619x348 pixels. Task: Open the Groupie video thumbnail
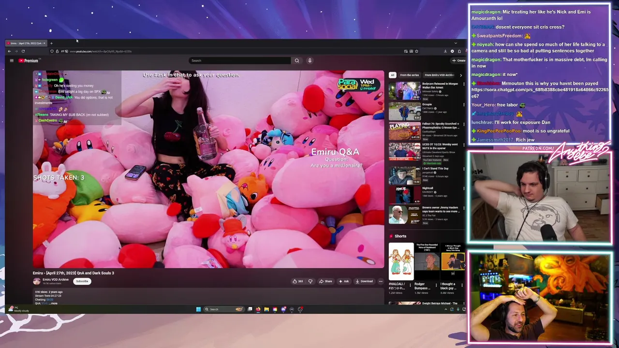pyautogui.click(x=405, y=111)
